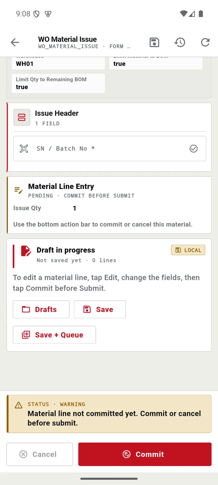Click the checkmark confirm icon for SN
This screenshot has width=218, height=485.
[x=193, y=149]
